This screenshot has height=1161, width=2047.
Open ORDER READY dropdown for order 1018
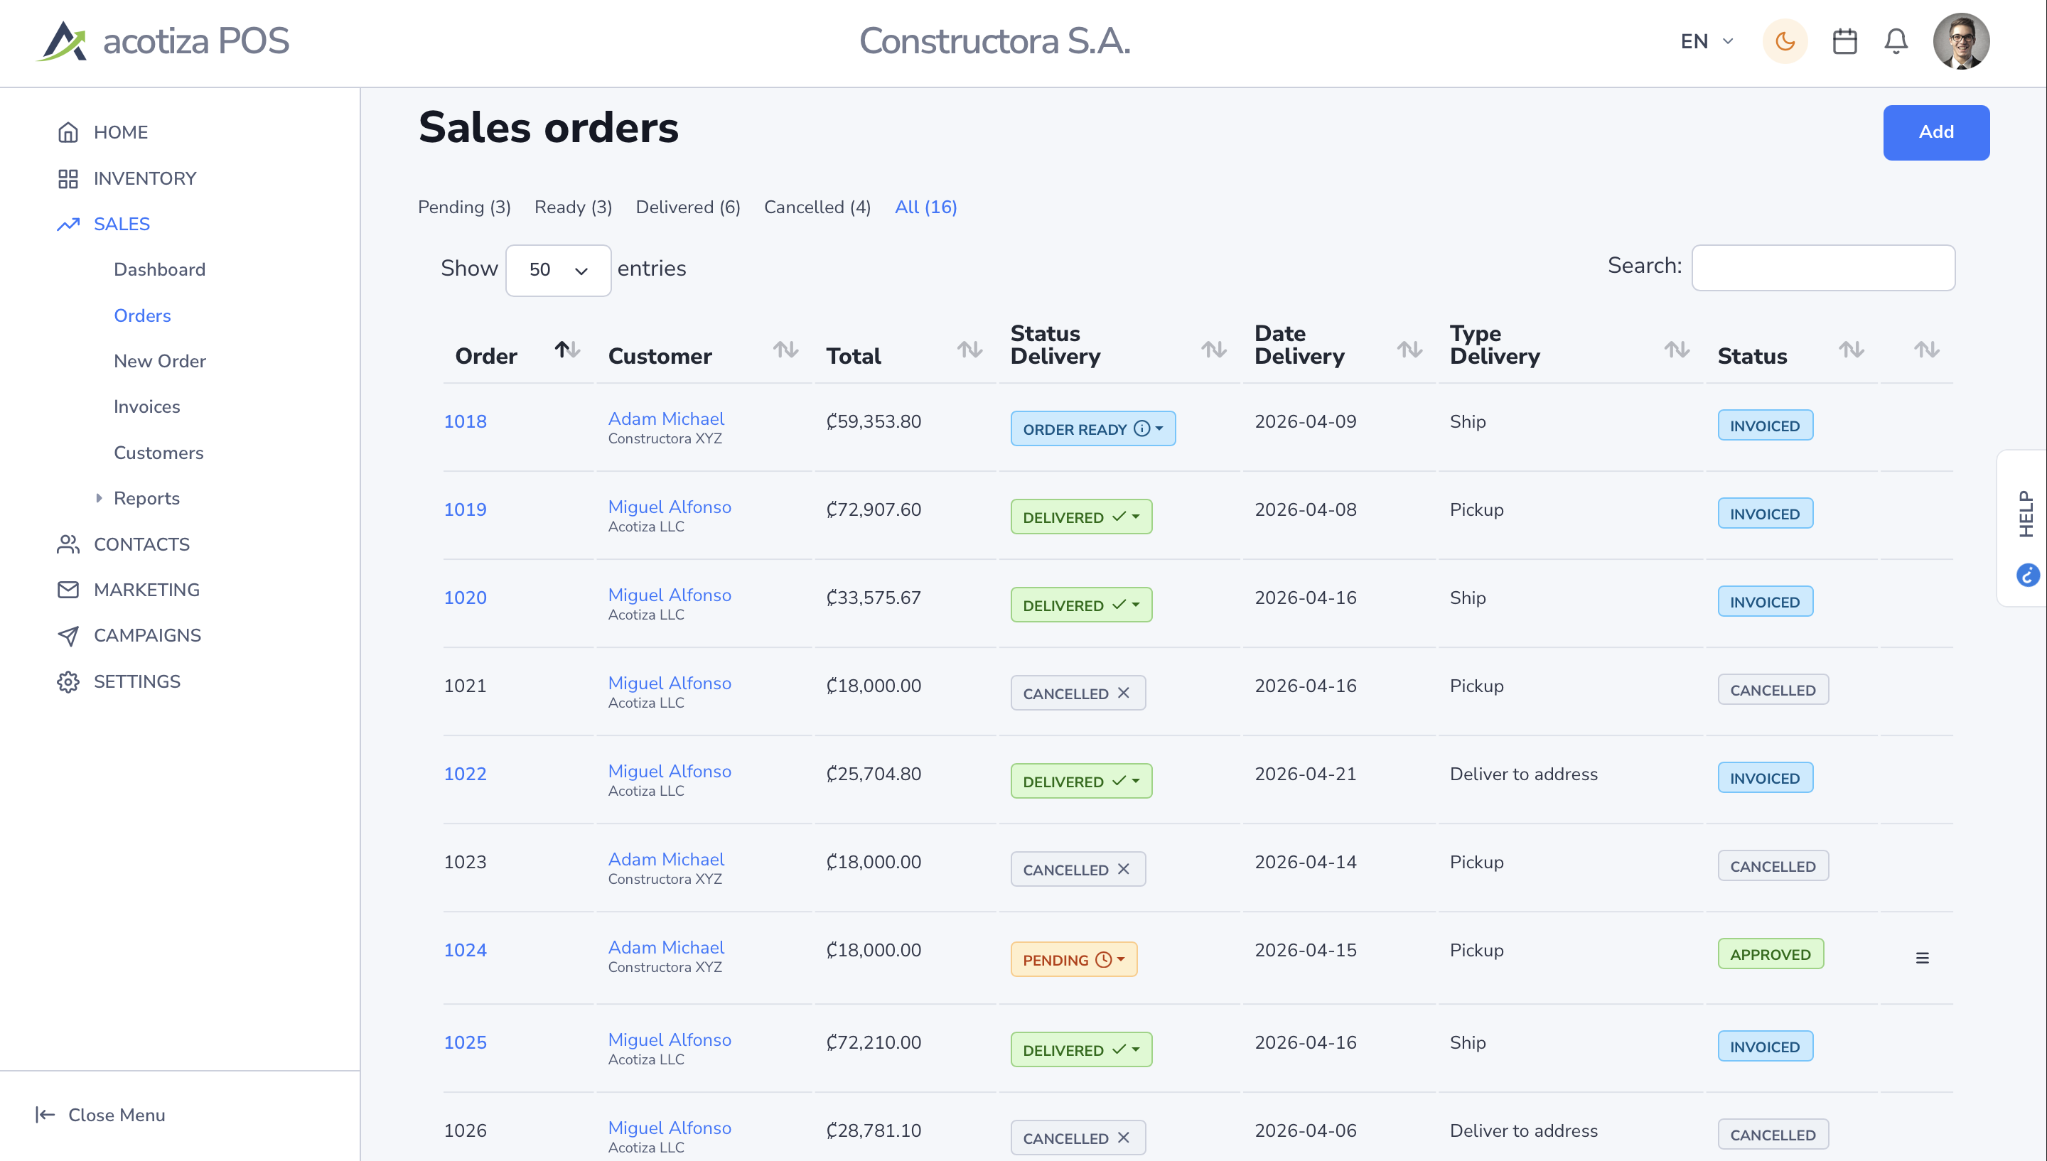tap(1092, 428)
